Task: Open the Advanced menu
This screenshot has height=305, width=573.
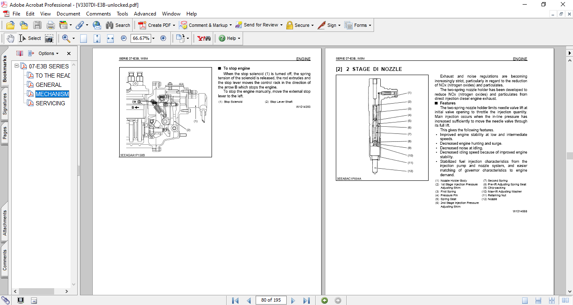Action: click(144, 14)
